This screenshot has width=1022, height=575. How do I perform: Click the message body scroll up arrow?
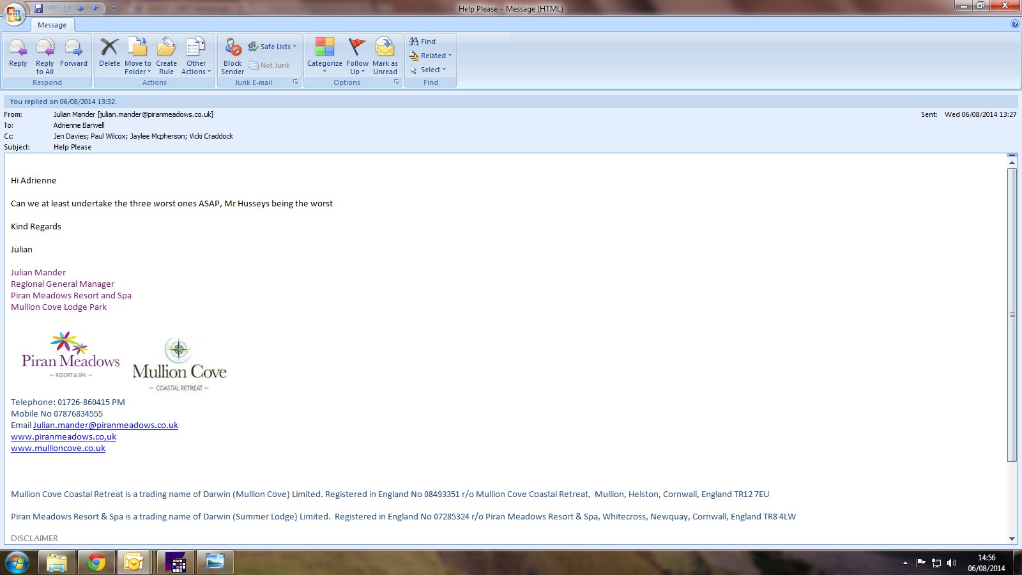[1012, 162]
